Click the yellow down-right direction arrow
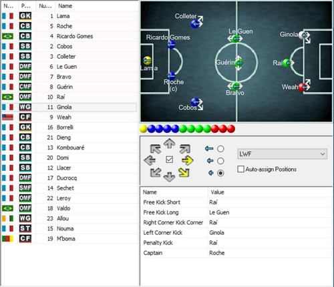 pos(184,172)
